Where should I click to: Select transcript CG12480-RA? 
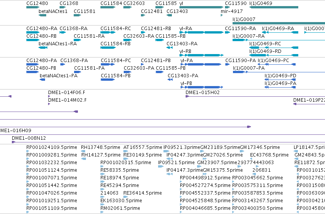42,28
